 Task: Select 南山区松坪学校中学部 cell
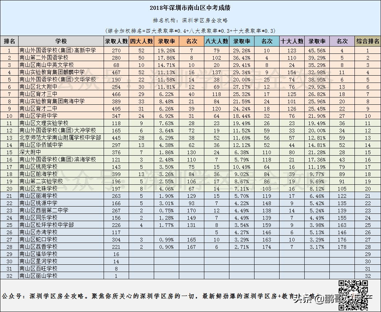[61, 225]
